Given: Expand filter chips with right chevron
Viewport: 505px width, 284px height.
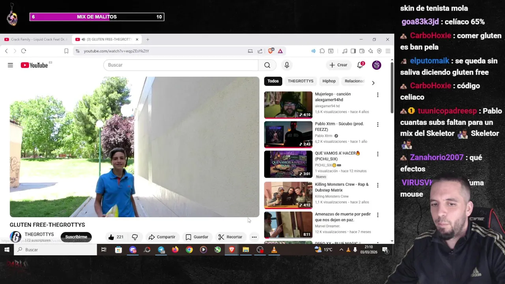Looking at the screenshot, I should point(373,83).
